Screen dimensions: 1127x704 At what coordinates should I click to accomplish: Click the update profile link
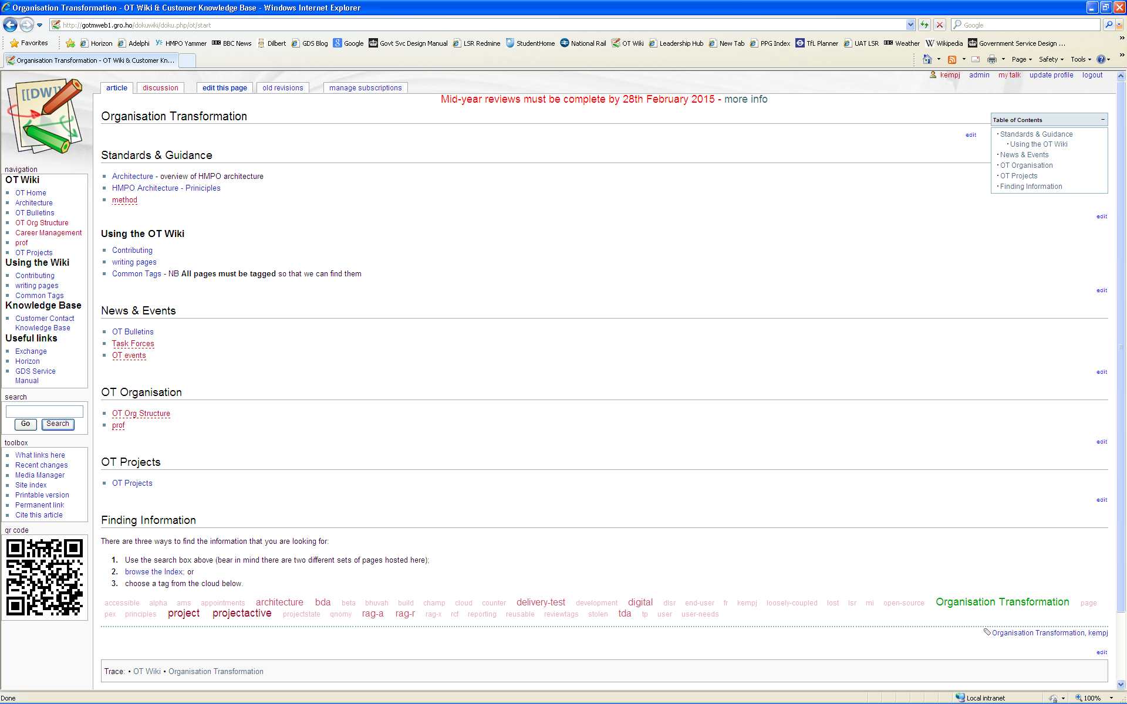point(1051,75)
